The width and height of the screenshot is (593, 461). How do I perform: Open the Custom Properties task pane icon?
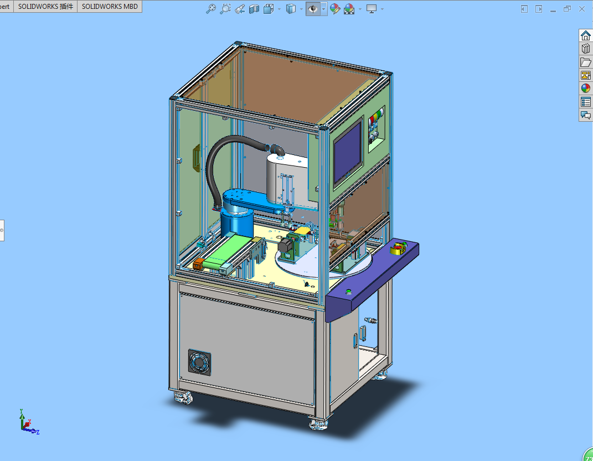(x=585, y=102)
